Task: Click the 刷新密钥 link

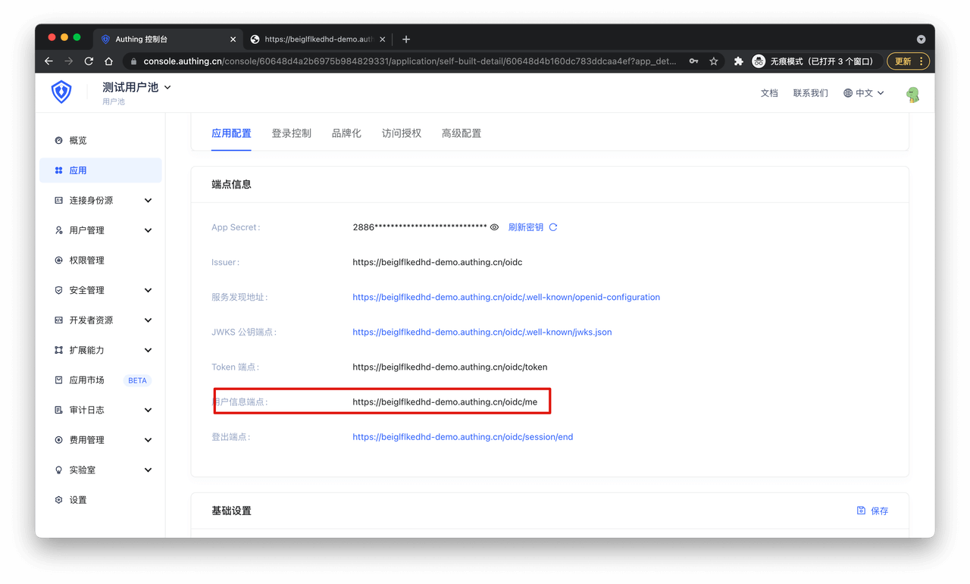Action: click(526, 227)
